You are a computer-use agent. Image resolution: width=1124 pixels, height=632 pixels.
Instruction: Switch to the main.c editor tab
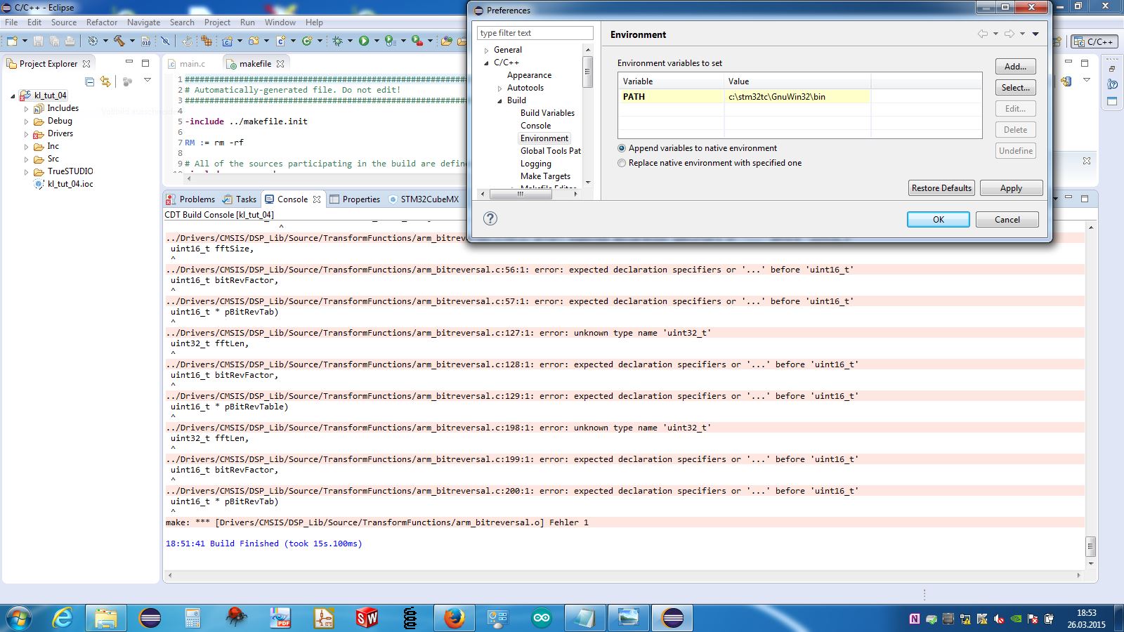[187, 64]
